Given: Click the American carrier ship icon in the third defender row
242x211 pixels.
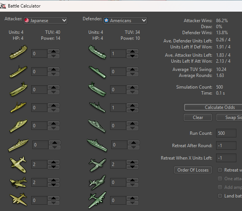Looking at the screenshot, I should click(x=97, y=89).
